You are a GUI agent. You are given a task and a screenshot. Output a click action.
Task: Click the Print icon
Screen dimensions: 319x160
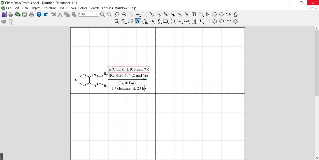point(32,14)
